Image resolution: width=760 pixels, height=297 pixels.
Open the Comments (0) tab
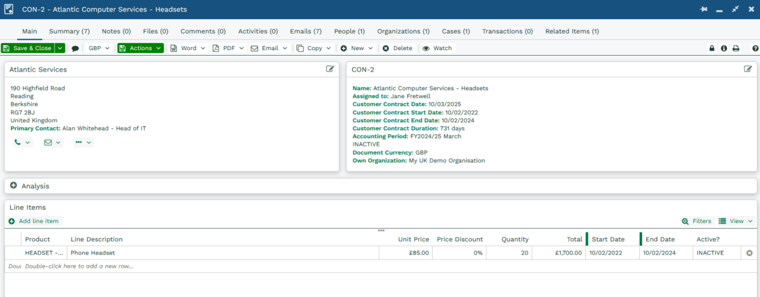[203, 31]
